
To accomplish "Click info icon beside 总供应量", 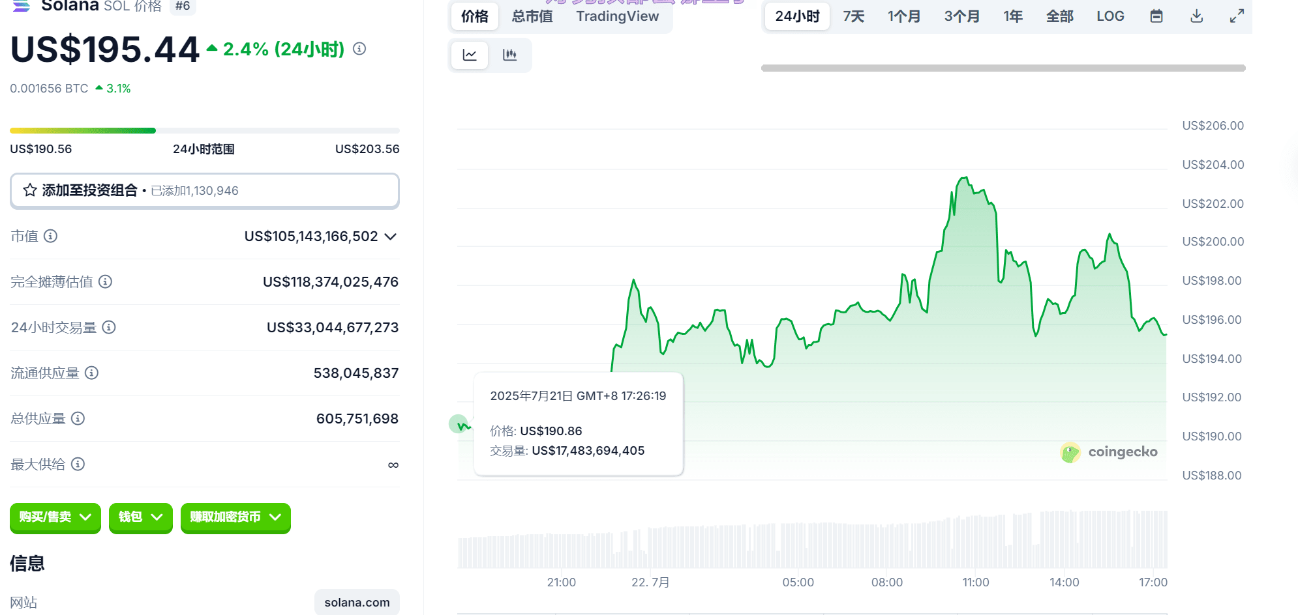I will 78,418.
